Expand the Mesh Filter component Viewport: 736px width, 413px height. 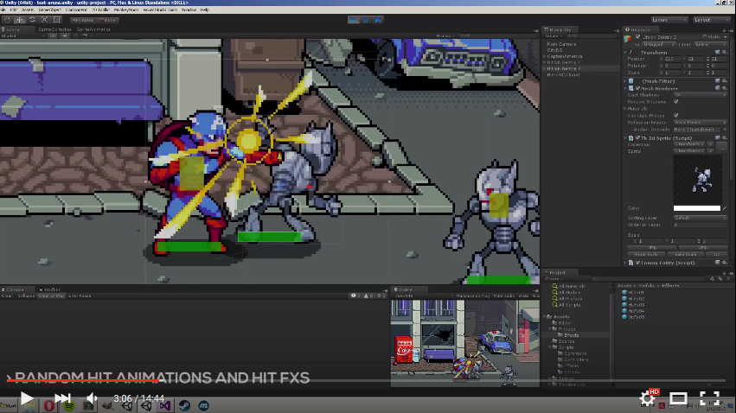625,81
